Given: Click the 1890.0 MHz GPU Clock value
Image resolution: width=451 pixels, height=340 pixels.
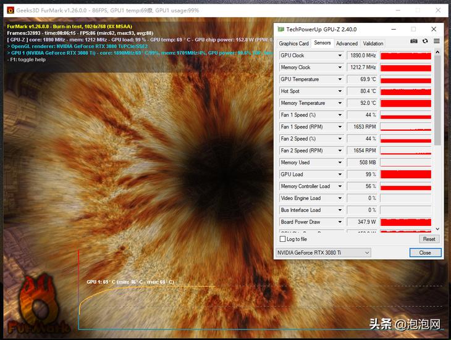Looking at the screenshot, I should point(363,56).
